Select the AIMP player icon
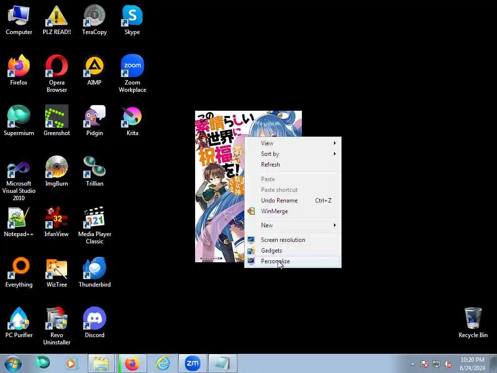 pos(95,70)
